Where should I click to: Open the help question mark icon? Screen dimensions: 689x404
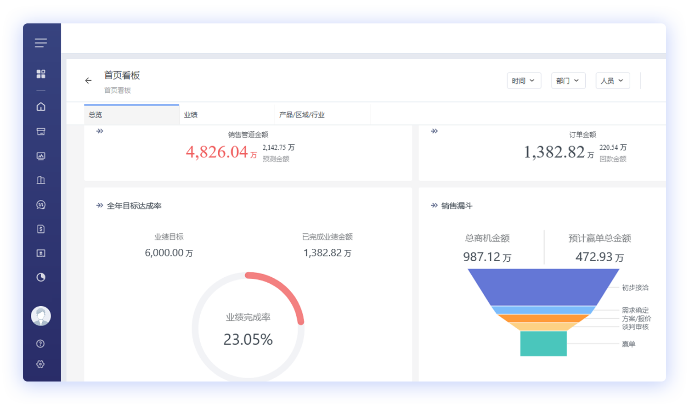pyautogui.click(x=40, y=343)
